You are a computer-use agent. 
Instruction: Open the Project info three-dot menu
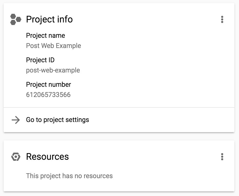222,19
